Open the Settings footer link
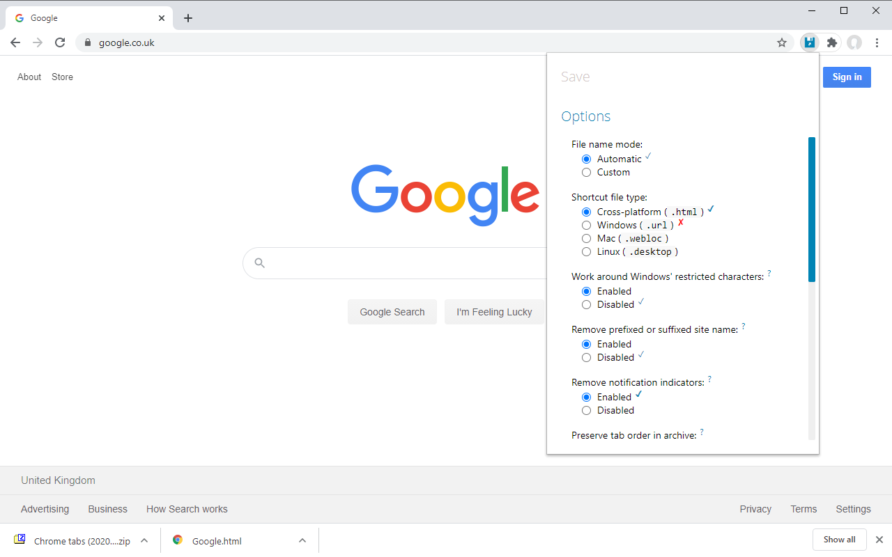This screenshot has height=557, width=892. point(854,509)
